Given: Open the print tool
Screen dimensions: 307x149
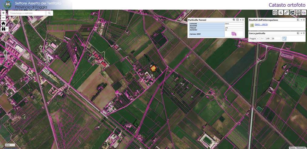Looking at the screenshot, I should 298,12.
